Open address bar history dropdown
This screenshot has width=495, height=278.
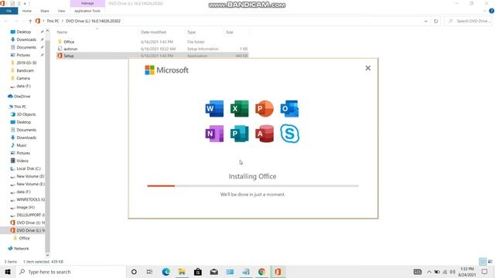(426, 21)
